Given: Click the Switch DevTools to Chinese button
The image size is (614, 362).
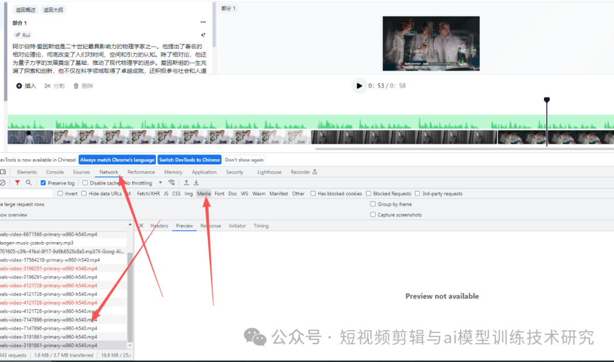Looking at the screenshot, I should [189, 160].
